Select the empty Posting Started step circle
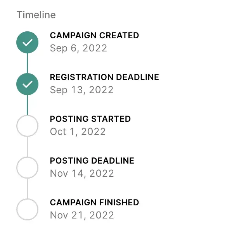232x227 pixels. (x=28, y=126)
